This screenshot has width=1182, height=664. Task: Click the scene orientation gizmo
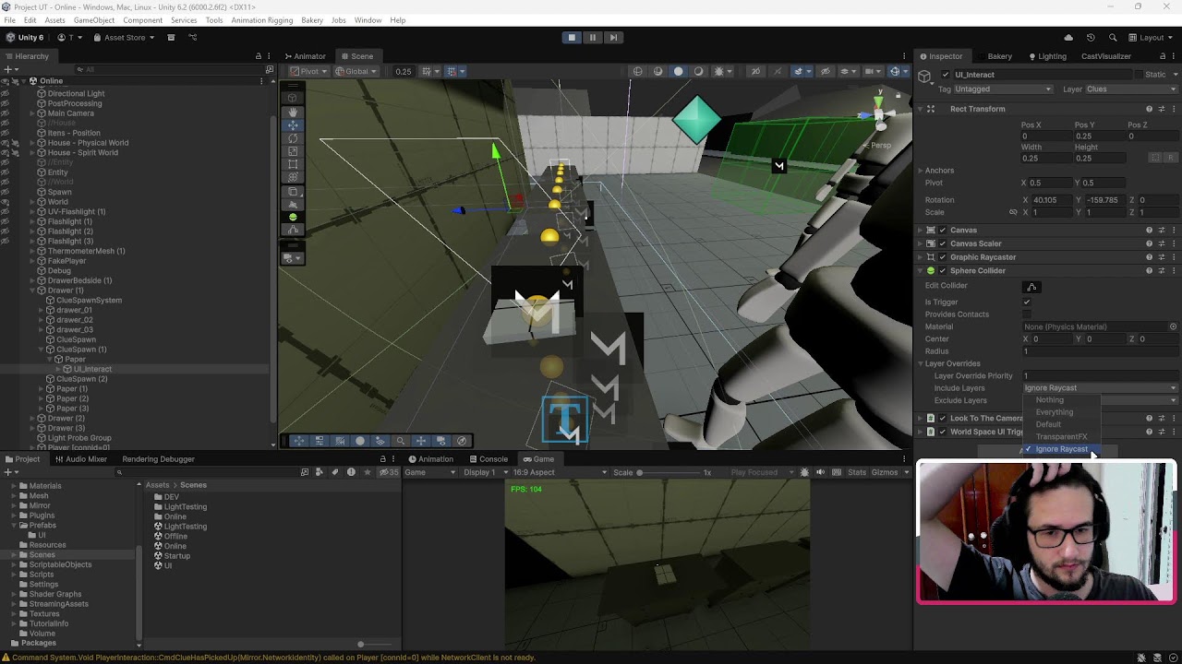(x=878, y=113)
